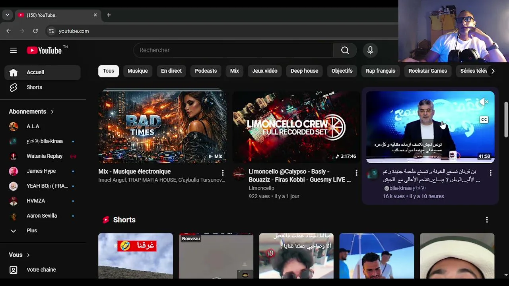Click the search magnifier button
Image resolution: width=509 pixels, height=286 pixels.
(345, 50)
